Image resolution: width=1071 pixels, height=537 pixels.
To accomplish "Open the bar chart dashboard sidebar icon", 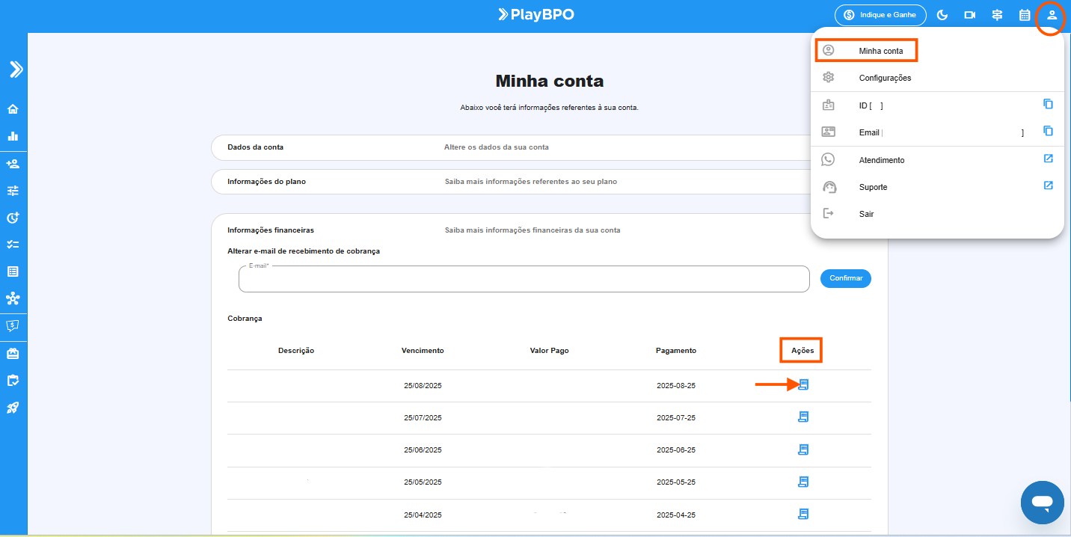I will 13,136.
